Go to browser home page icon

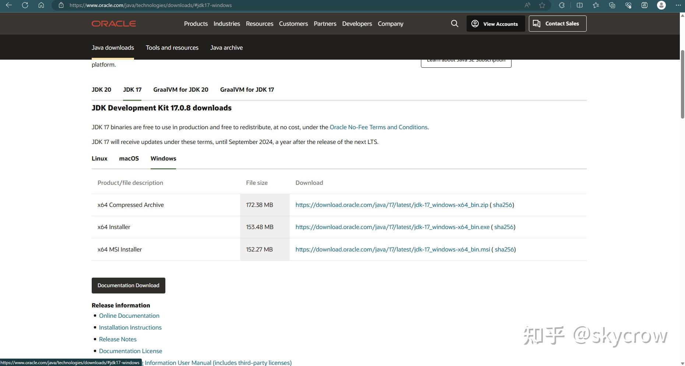[x=41, y=5]
